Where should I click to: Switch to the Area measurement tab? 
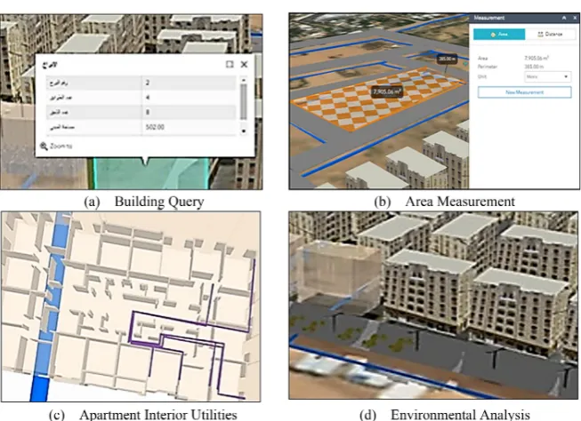499,34
